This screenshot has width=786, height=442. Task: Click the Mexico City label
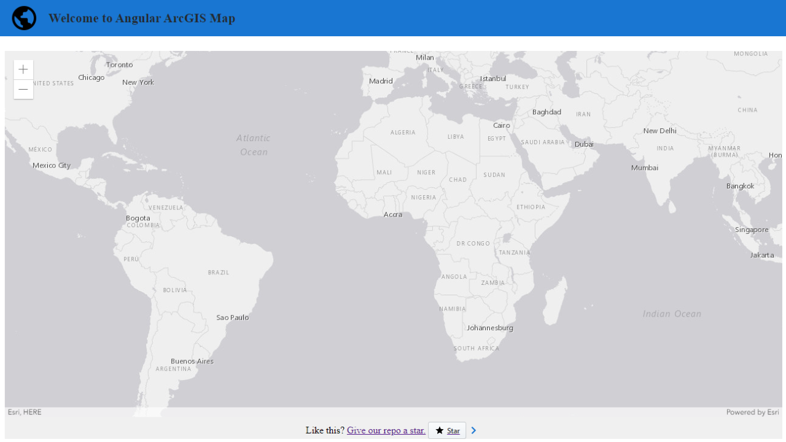click(x=52, y=165)
